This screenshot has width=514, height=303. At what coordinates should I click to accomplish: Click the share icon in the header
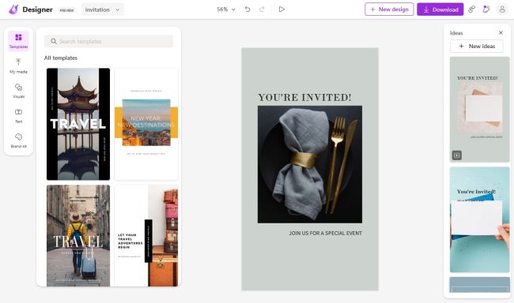471,9
